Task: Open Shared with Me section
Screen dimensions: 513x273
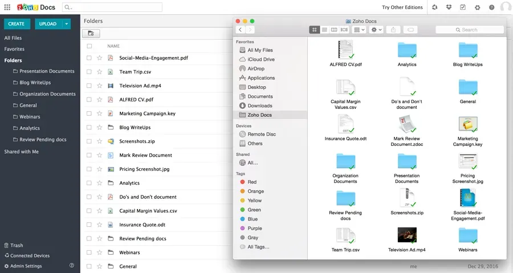Action: (22, 152)
